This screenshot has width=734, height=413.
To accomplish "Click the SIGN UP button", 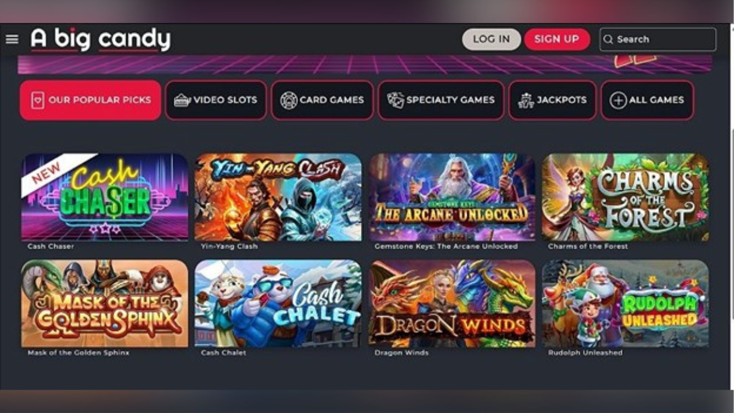I will (557, 39).
